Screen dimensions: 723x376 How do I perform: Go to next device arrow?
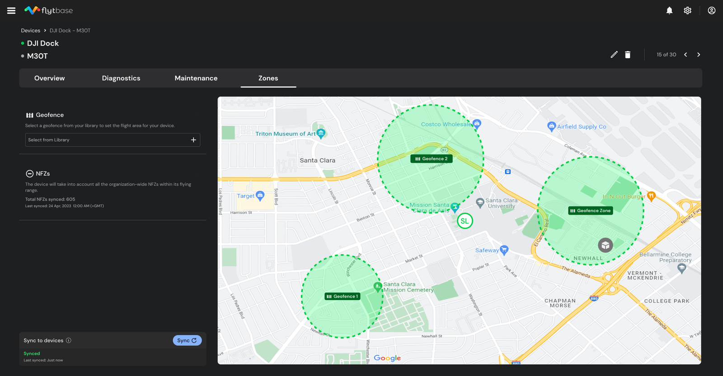699,55
